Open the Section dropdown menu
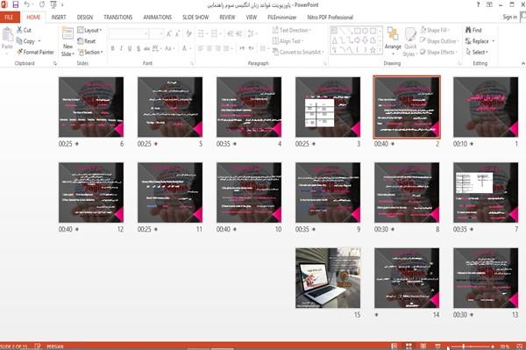This screenshot has width=526, height=350. pyautogui.click(x=90, y=52)
